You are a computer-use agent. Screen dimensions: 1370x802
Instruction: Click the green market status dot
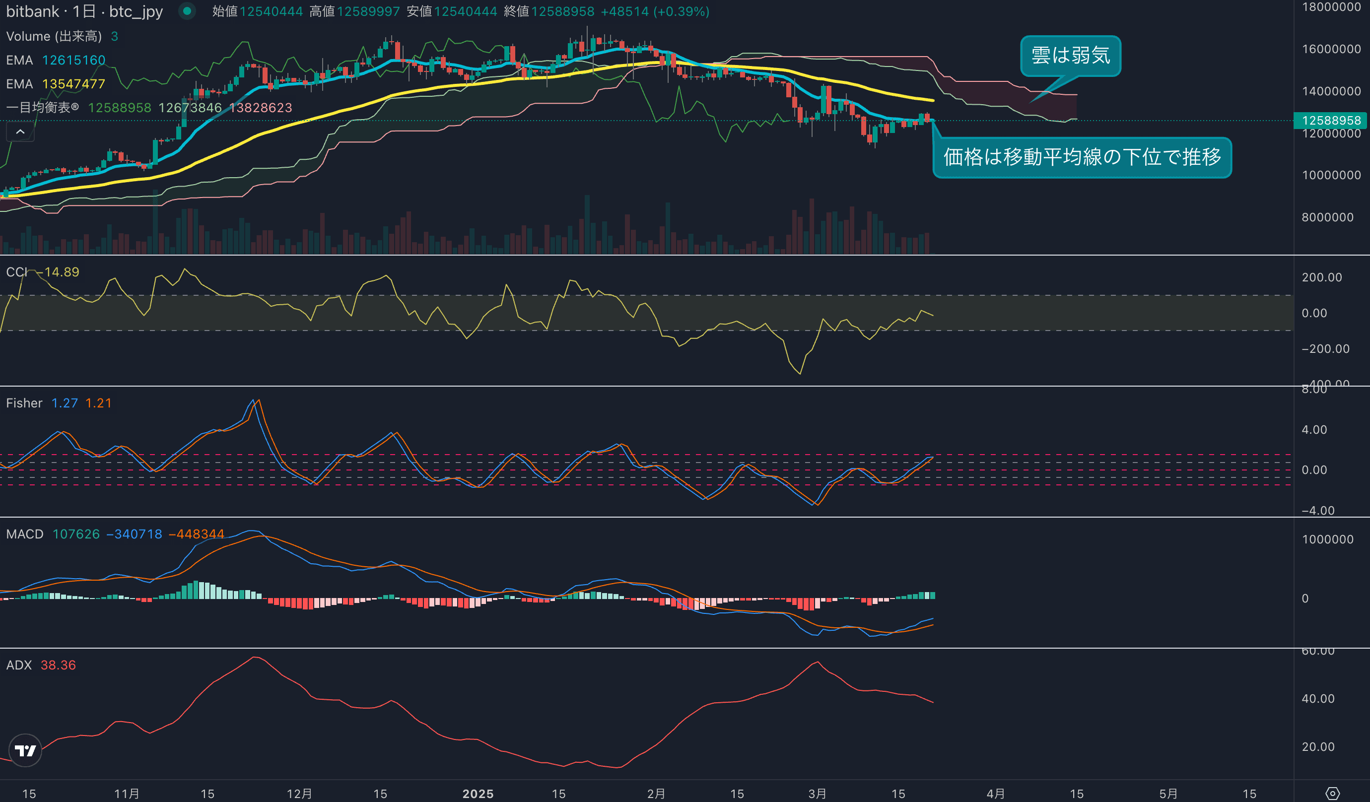coord(187,11)
